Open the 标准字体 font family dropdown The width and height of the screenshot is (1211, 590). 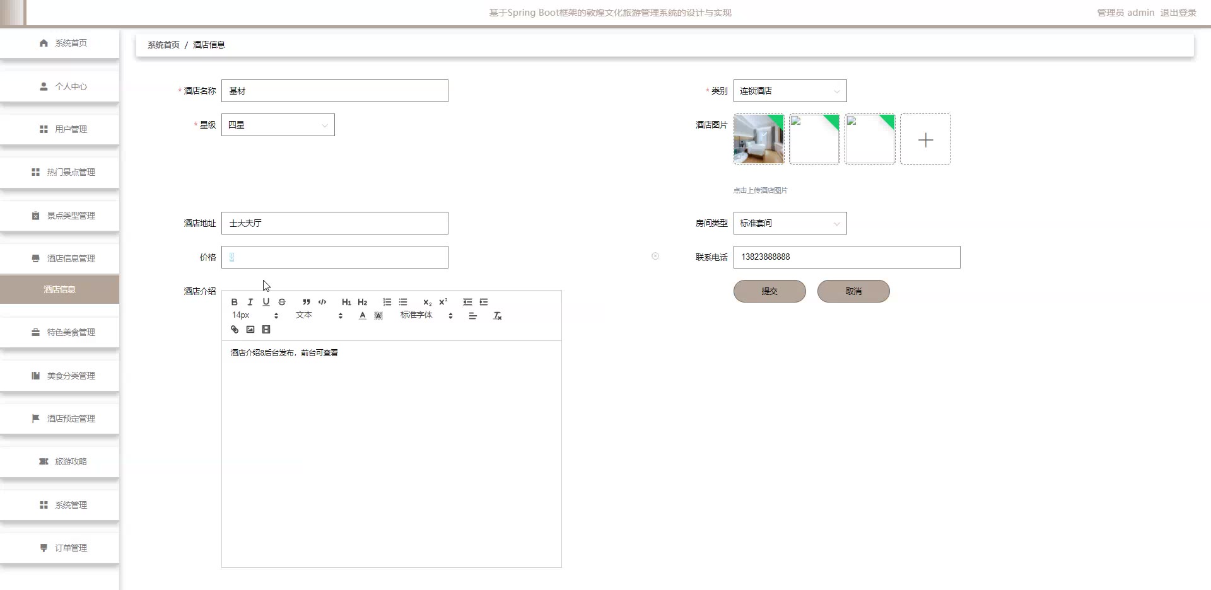tap(426, 315)
